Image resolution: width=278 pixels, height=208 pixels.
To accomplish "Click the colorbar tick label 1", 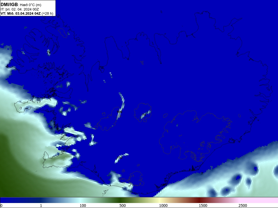I will tap(41, 206).
